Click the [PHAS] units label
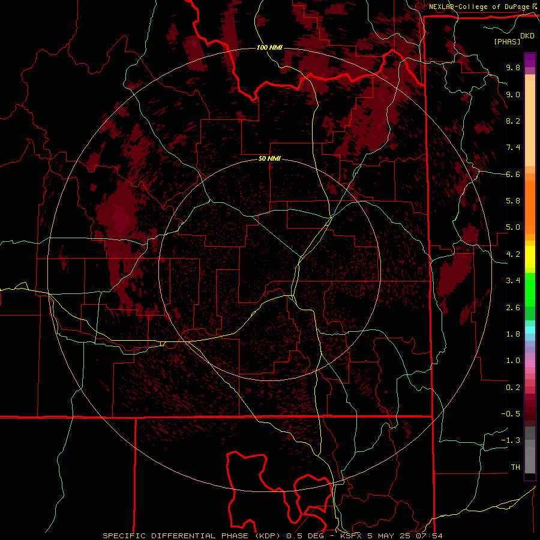 [x=507, y=41]
